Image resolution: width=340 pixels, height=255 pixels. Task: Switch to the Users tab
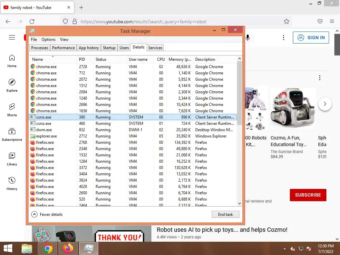click(x=124, y=48)
